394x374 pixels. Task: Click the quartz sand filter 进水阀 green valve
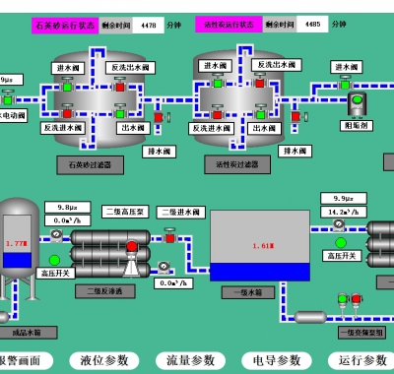pos(67,85)
